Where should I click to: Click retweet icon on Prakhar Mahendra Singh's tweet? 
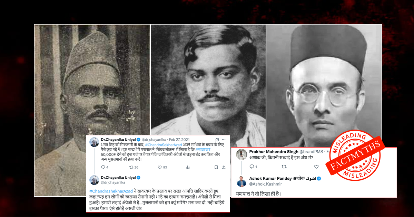click(x=284, y=167)
